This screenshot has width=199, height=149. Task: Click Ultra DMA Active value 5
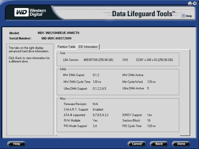148,88
